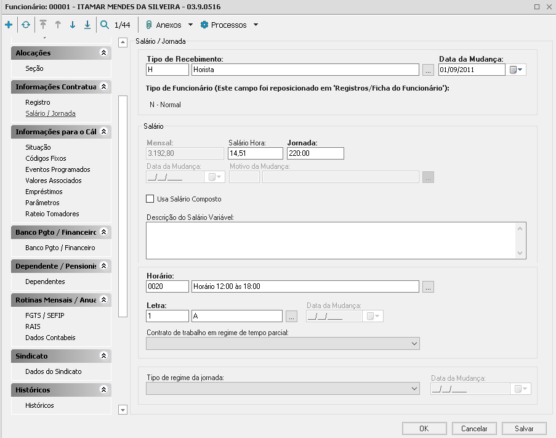Open the RAIS item
The height and width of the screenshot is (438, 556).
[33, 326]
